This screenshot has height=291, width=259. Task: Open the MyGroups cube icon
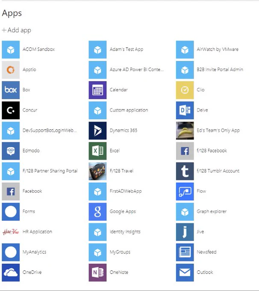pyautogui.click(x=97, y=252)
